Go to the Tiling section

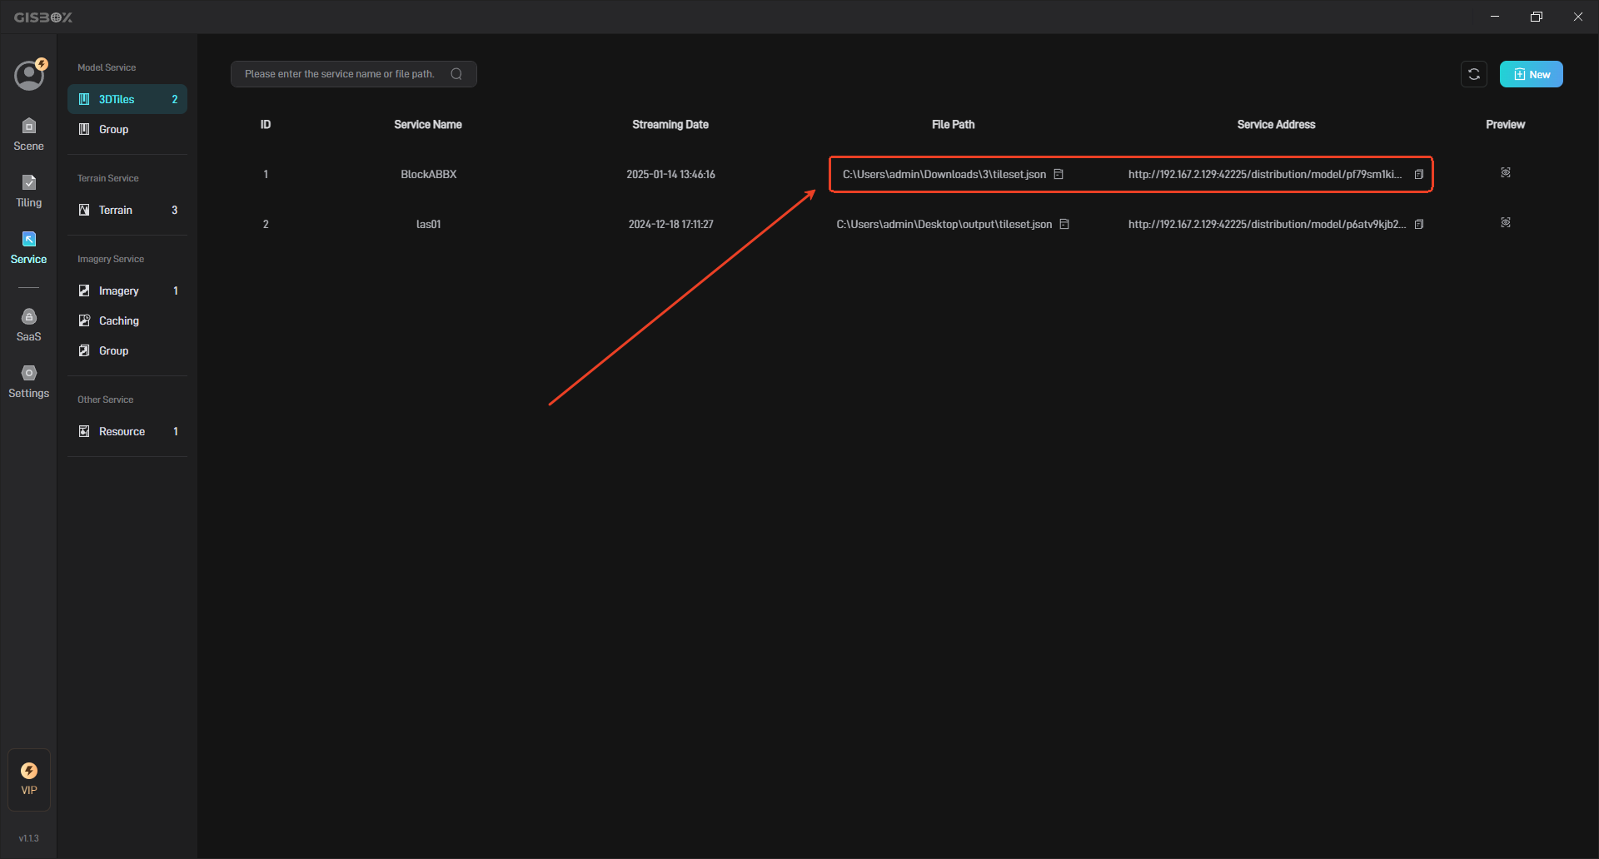(x=28, y=191)
